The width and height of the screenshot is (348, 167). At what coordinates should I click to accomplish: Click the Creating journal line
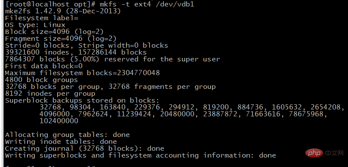[85, 149]
